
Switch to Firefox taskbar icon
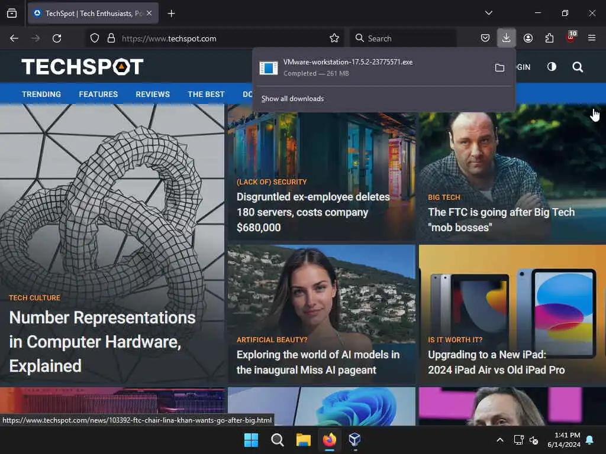[x=329, y=440]
